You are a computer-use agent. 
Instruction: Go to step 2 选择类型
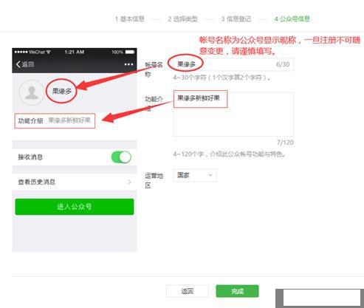pyautogui.click(x=183, y=18)
